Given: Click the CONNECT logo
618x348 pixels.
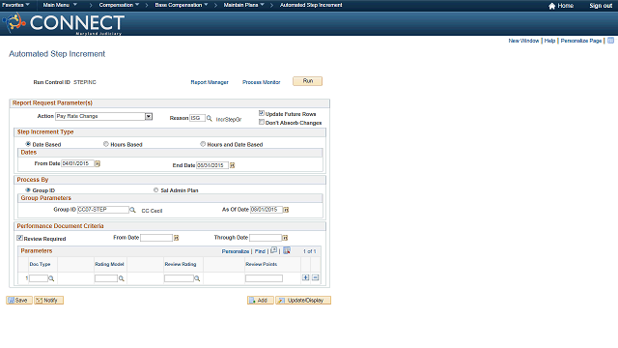Looking at the screenshot, I should [64, 23].
